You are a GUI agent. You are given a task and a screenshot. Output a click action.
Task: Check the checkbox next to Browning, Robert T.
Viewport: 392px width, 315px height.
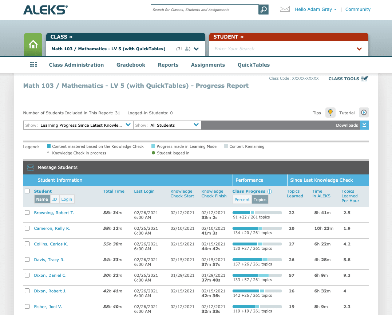click(x=27, y=212)
